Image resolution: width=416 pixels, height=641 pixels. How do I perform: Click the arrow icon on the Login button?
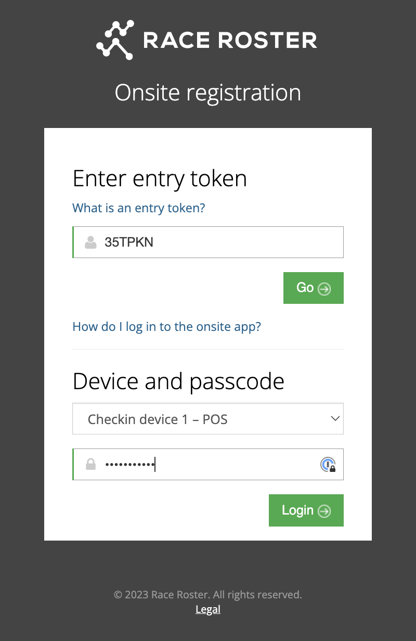coord(324,511)
